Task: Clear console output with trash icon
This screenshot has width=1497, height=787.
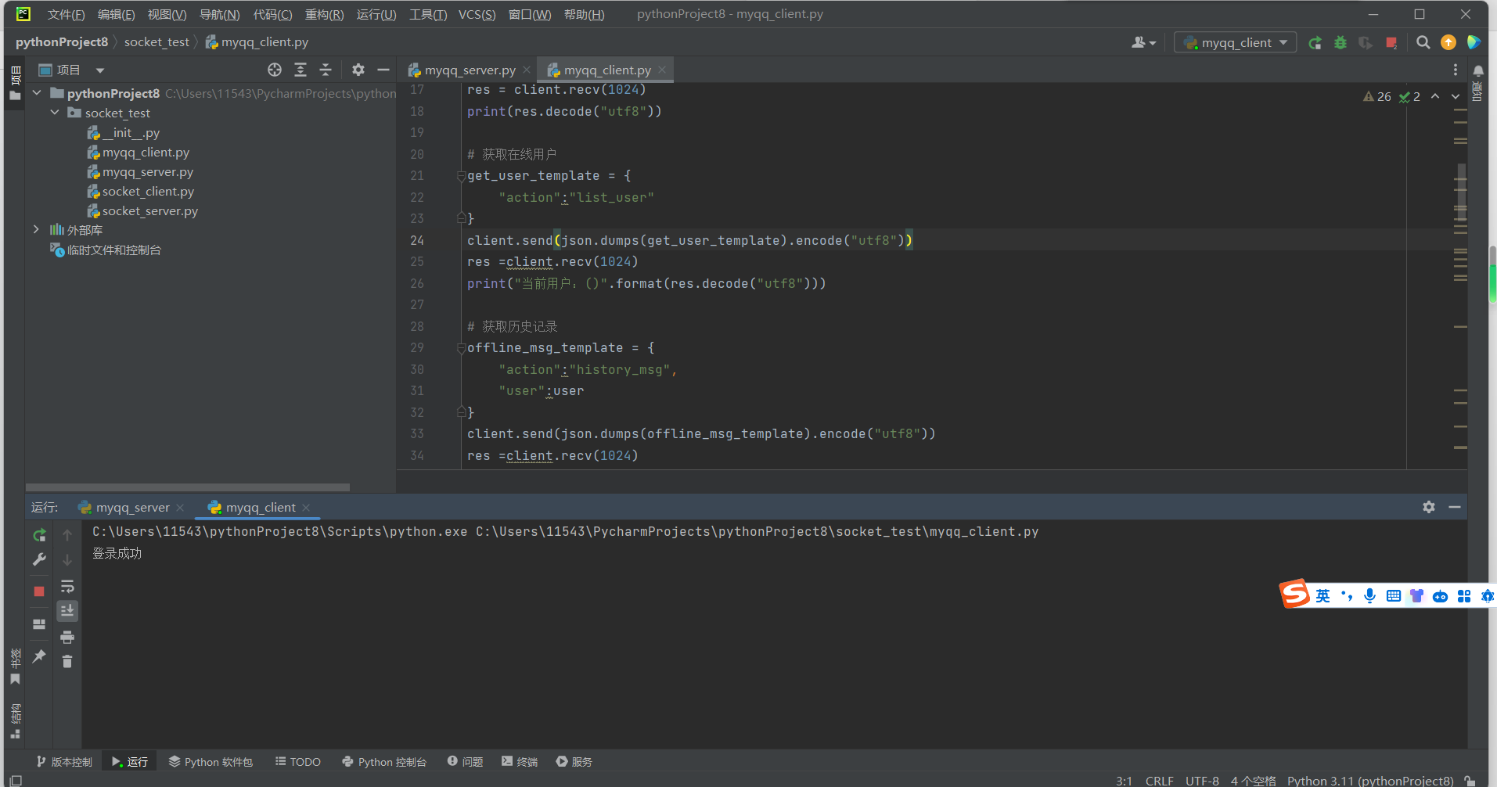Action: pyautogui.click(x=67, y=662)
